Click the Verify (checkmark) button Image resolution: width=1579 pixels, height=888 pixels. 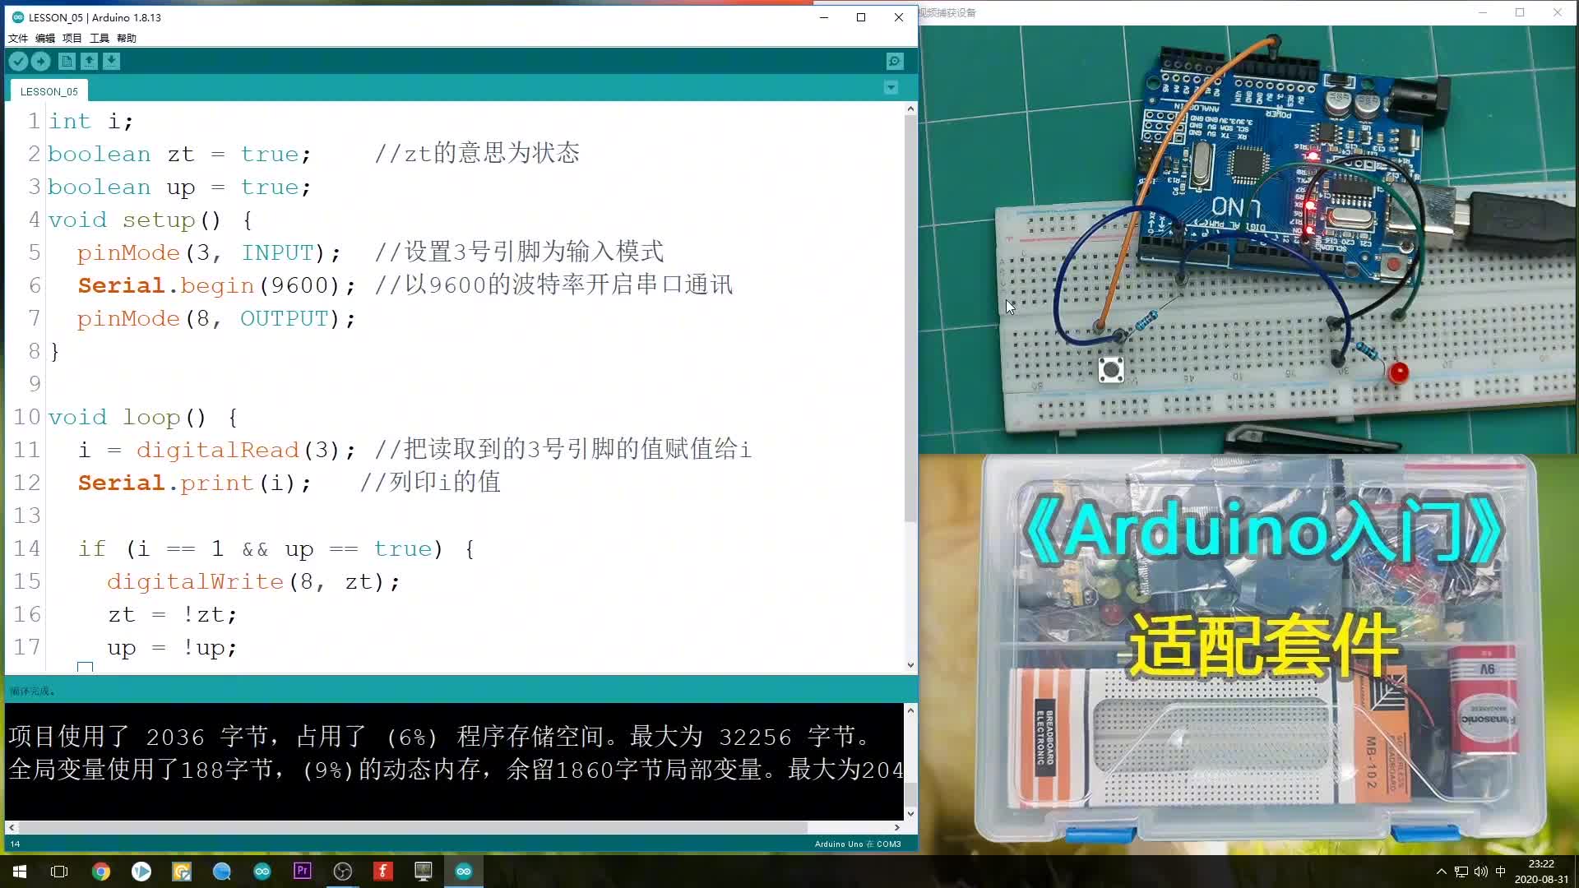18,61
